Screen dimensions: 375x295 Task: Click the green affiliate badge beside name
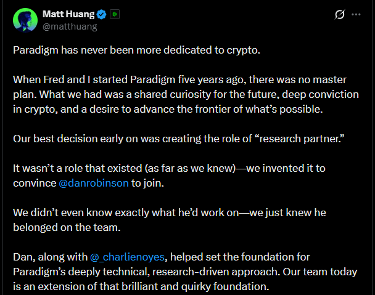tap(115, 14)
